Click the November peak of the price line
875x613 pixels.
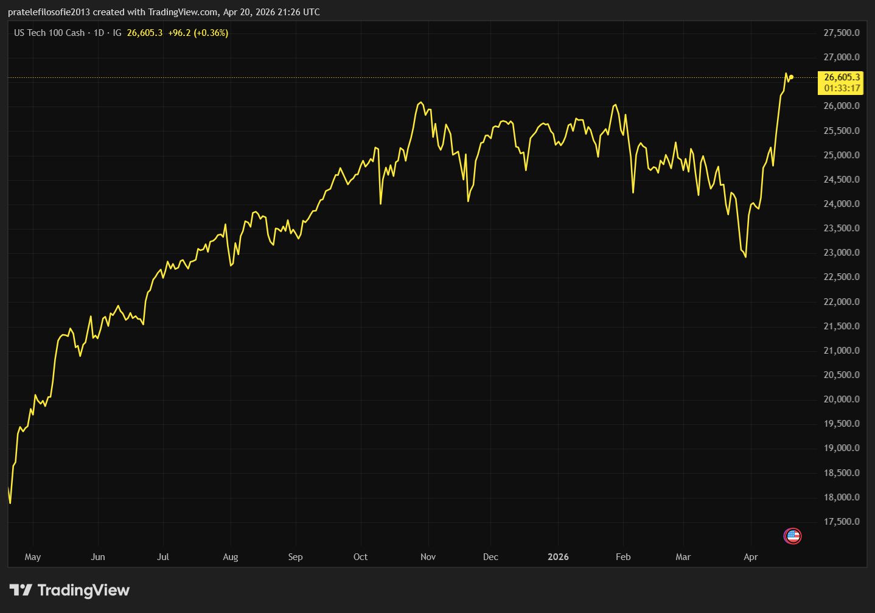click(x=420, y=102)
